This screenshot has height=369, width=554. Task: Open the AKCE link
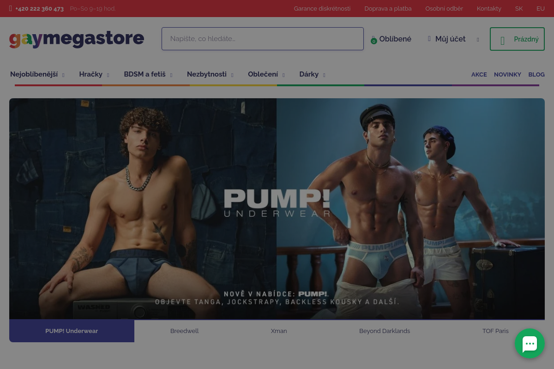point(479,75)
